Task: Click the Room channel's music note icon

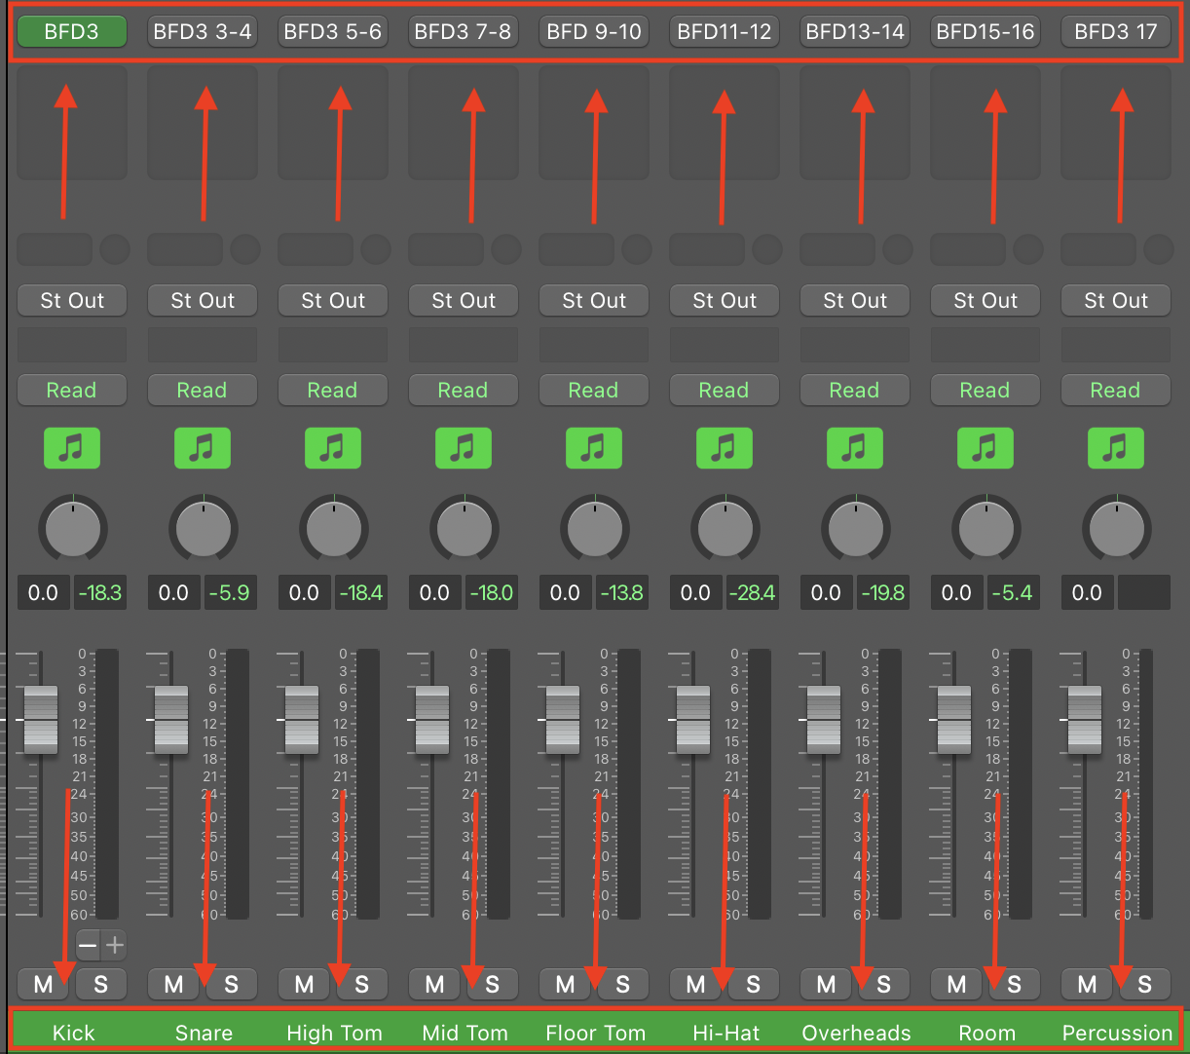Action: pyautogui.click(x=985, y=448)
